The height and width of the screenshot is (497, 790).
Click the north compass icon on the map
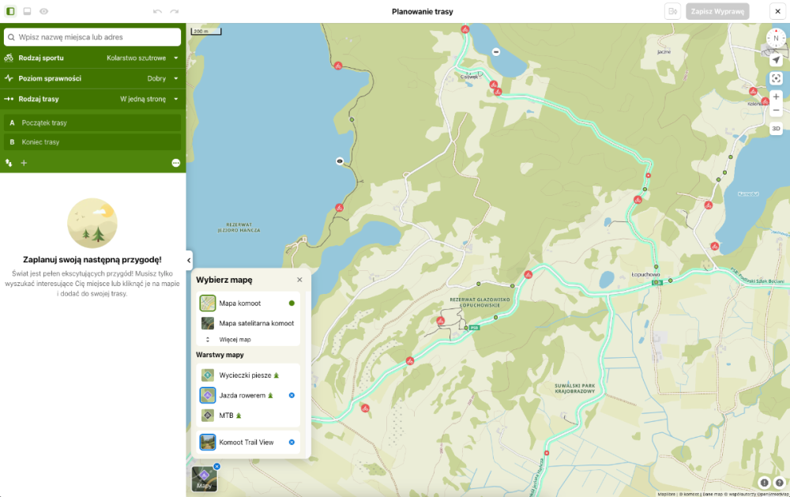coord(776,38)
